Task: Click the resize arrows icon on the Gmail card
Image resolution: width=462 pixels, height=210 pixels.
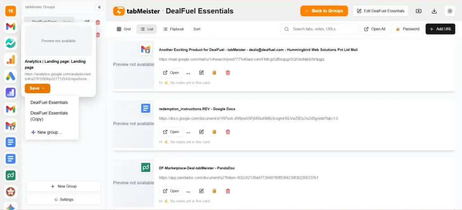Action: point(188,73)
